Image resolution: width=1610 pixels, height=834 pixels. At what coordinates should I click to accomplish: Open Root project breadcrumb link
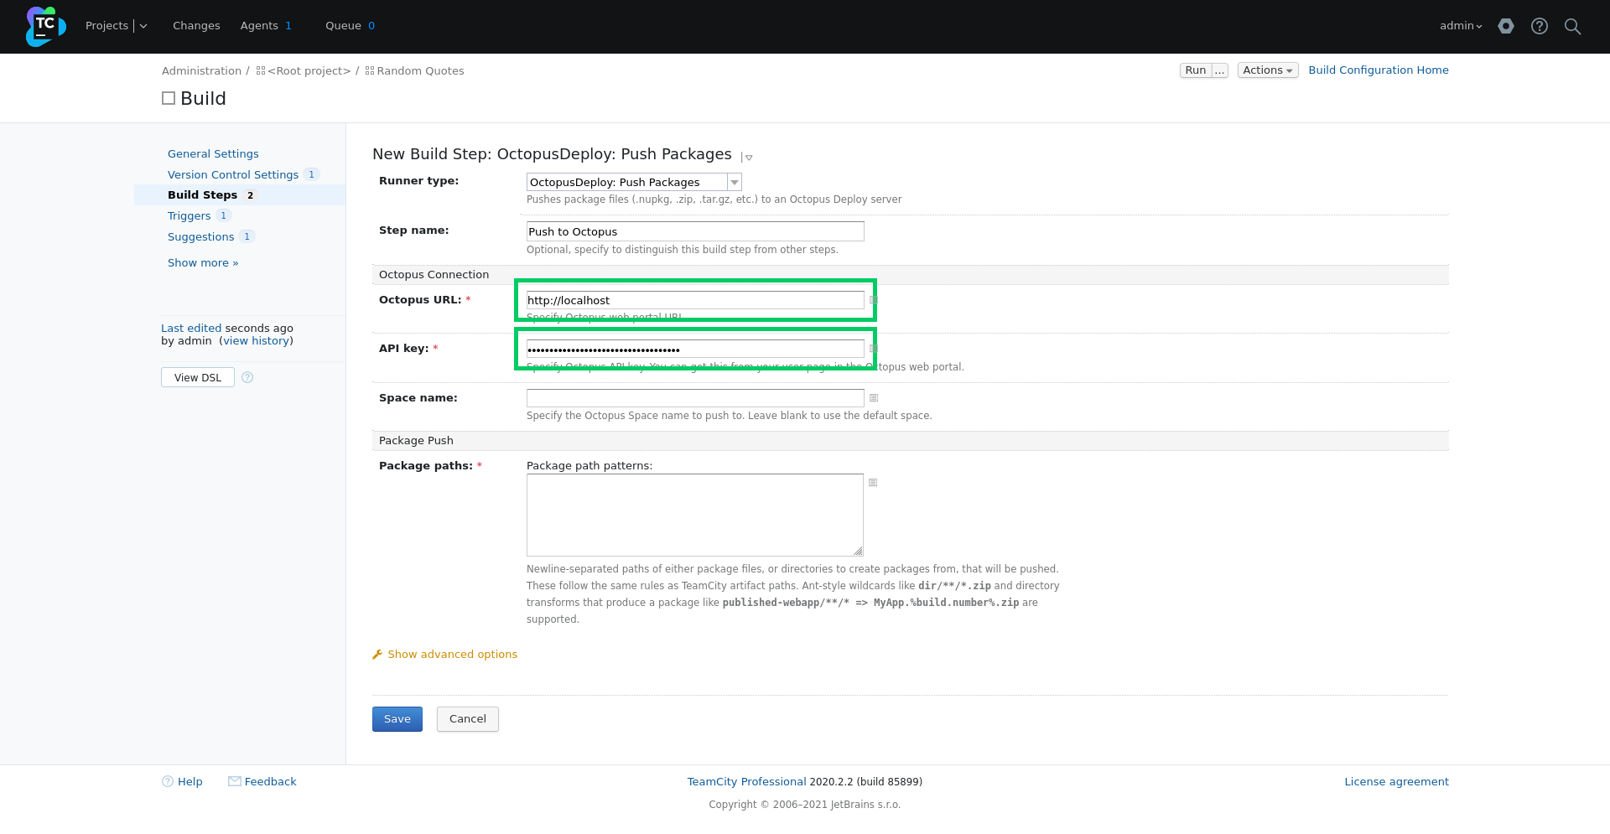click(x=309, y=71)
